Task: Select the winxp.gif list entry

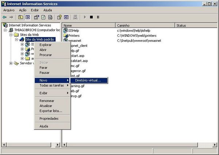Action: tap(76, 96)
